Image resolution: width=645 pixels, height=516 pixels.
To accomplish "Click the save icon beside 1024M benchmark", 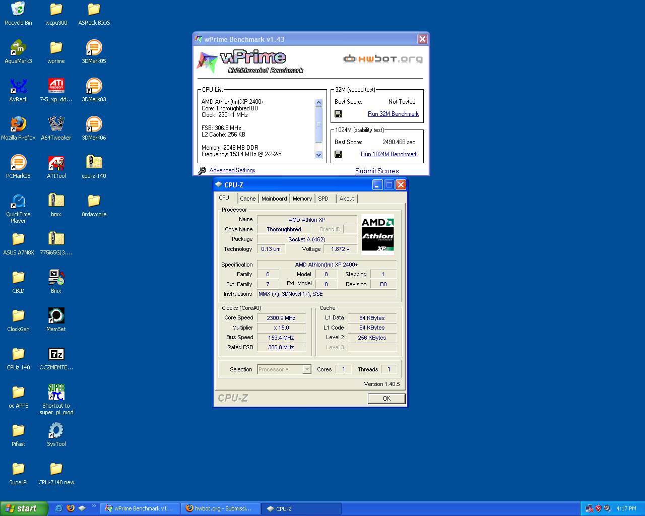I will click(338, 154).
